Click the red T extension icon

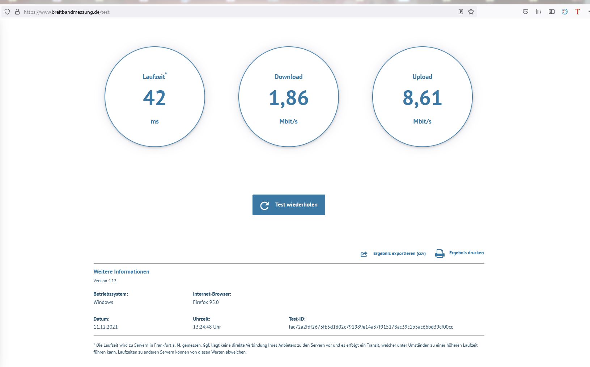point(577,12)
